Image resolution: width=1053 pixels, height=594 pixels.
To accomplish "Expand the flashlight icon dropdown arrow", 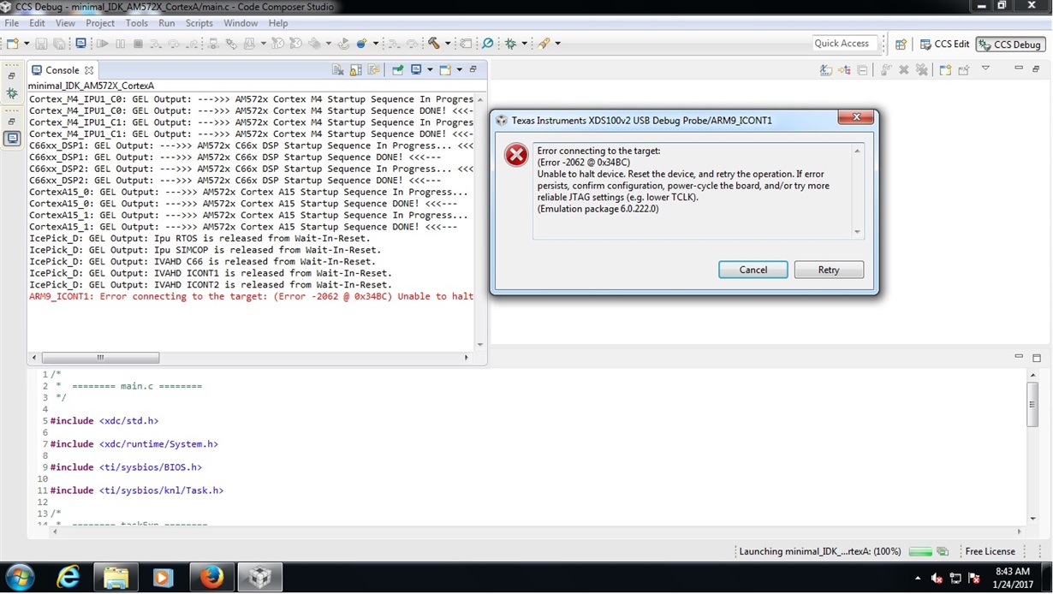I will click(x=558, y=43).
